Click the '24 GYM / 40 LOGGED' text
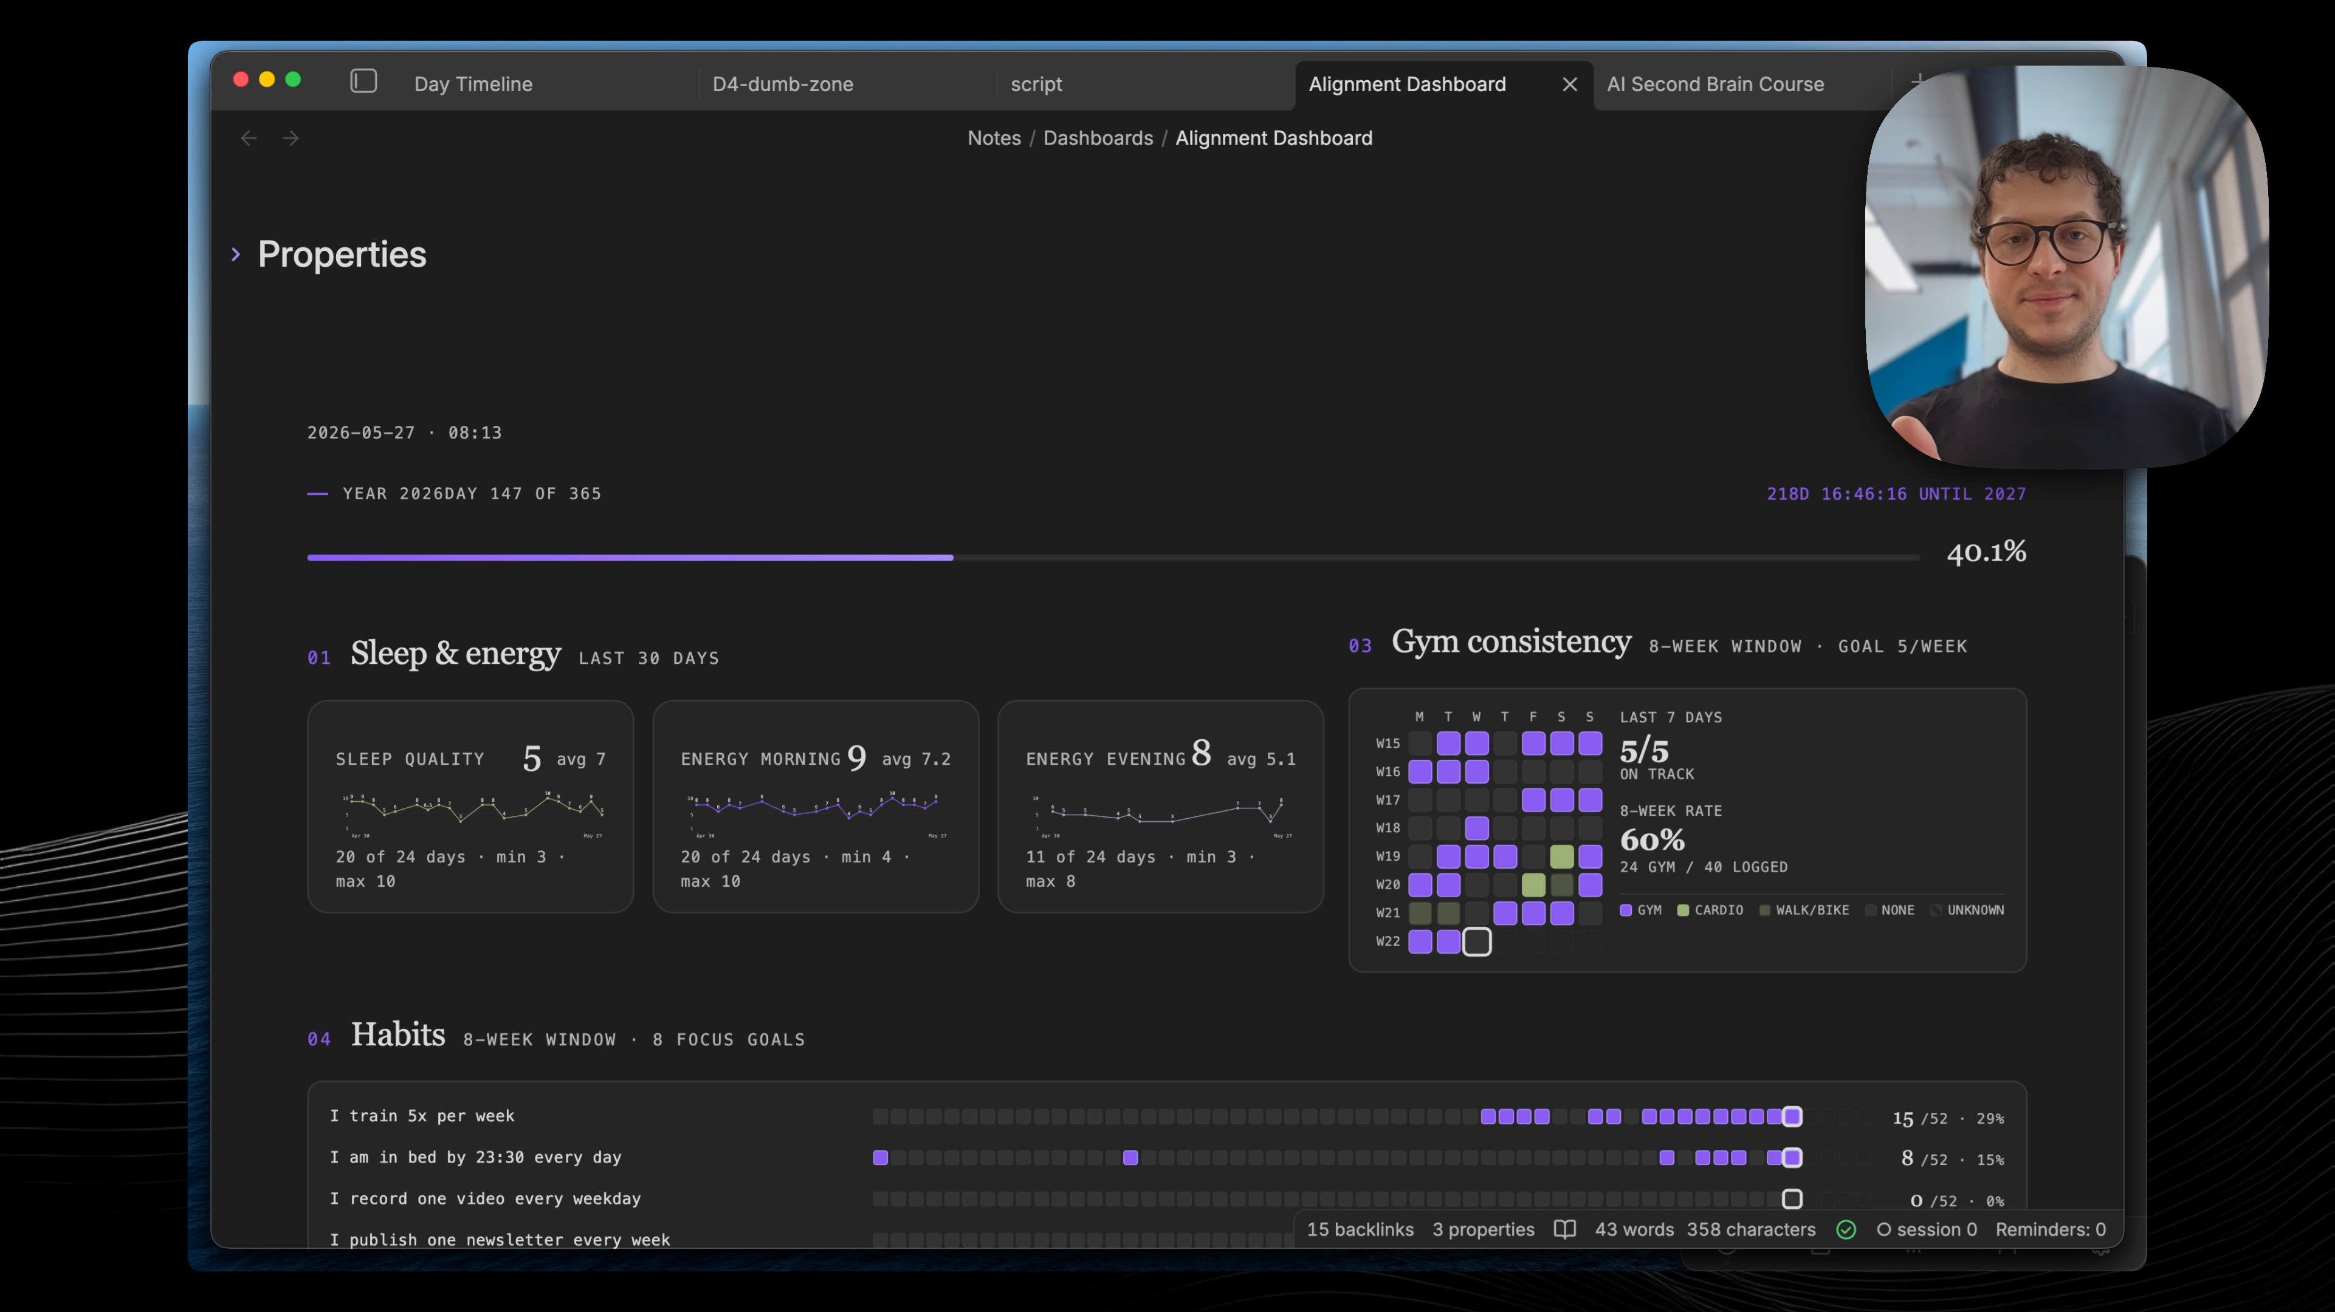 1704,867
